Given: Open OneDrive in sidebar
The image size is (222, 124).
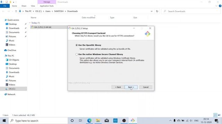Looking at the screenshot, I should pyautogui.click(x=11, y=50).
